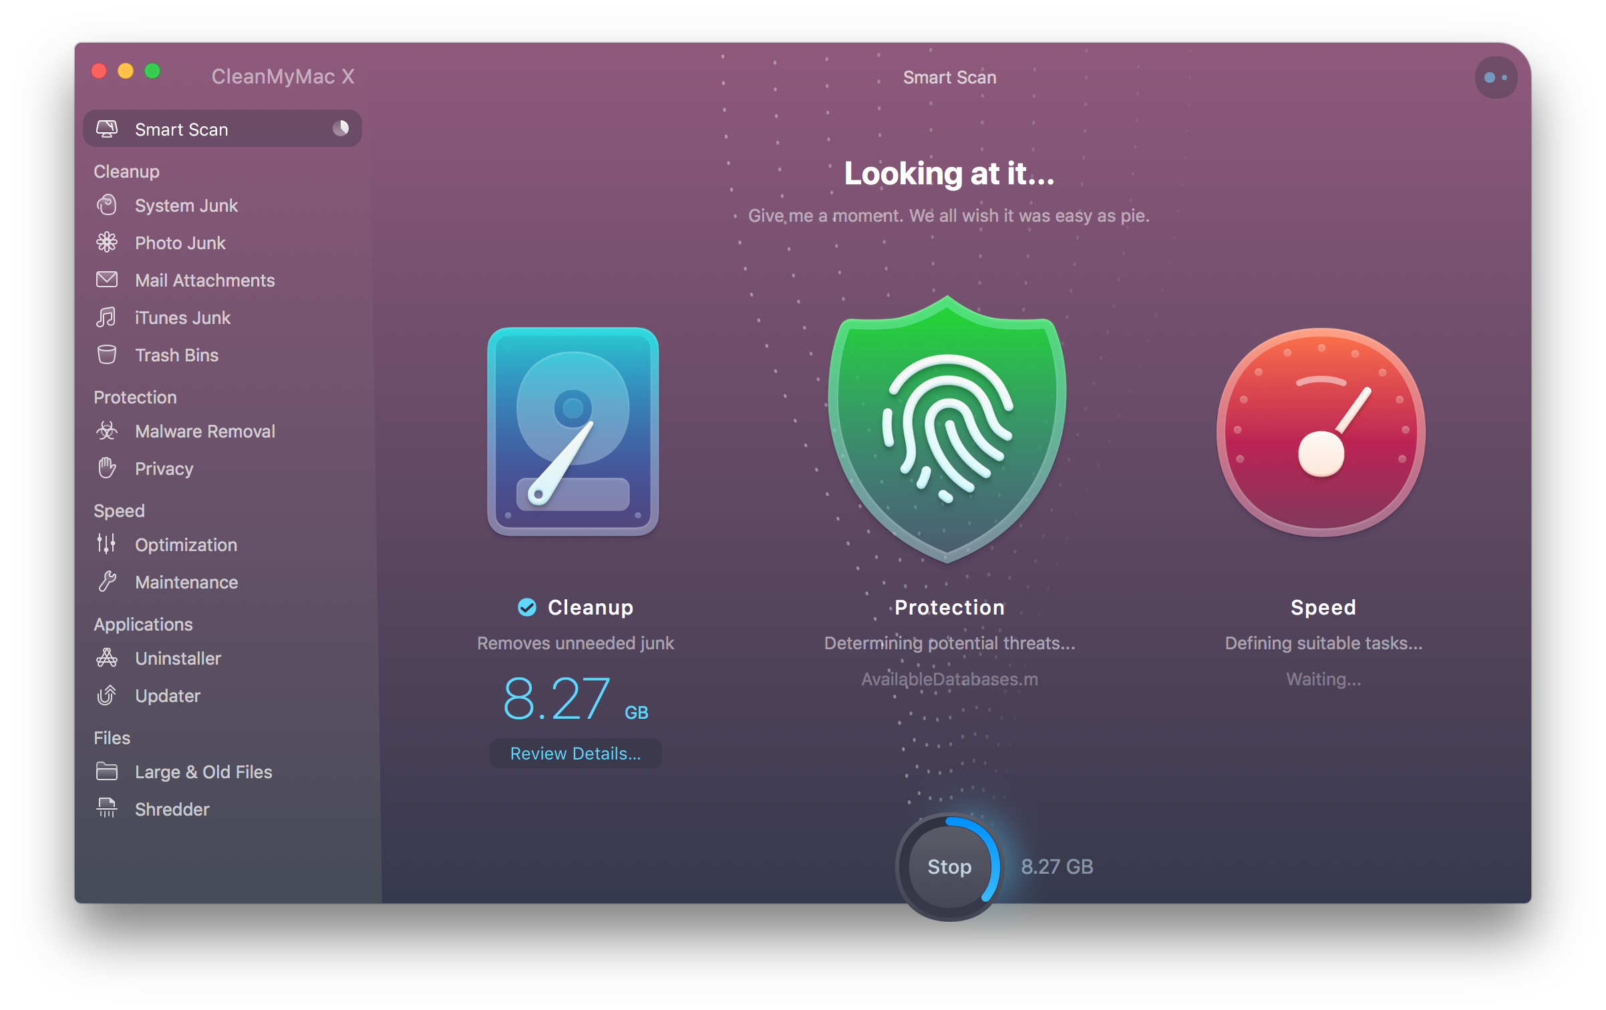Select the Optimization tool
1606x1010 pixels.
[186, 544]
